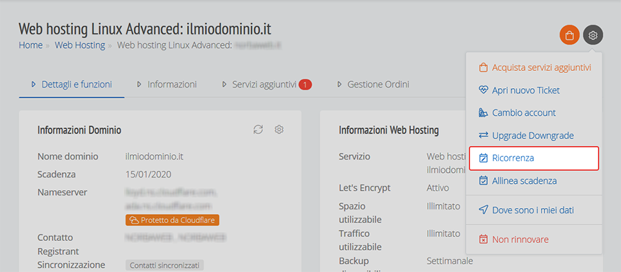Click the Acquista servizi aggiuntivi bag icon
Image resolution: width=621 pixels, height=272 pixels.
(483, 67)
